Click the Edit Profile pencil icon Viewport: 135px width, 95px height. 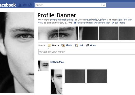pyautogui.click(x=113, y=23)
